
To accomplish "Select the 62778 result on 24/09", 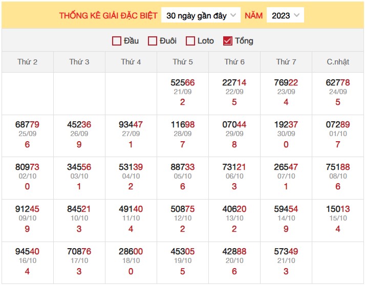I will [338, 82].
